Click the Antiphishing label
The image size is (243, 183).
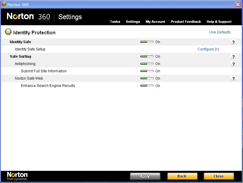click(x=25, y=64)
